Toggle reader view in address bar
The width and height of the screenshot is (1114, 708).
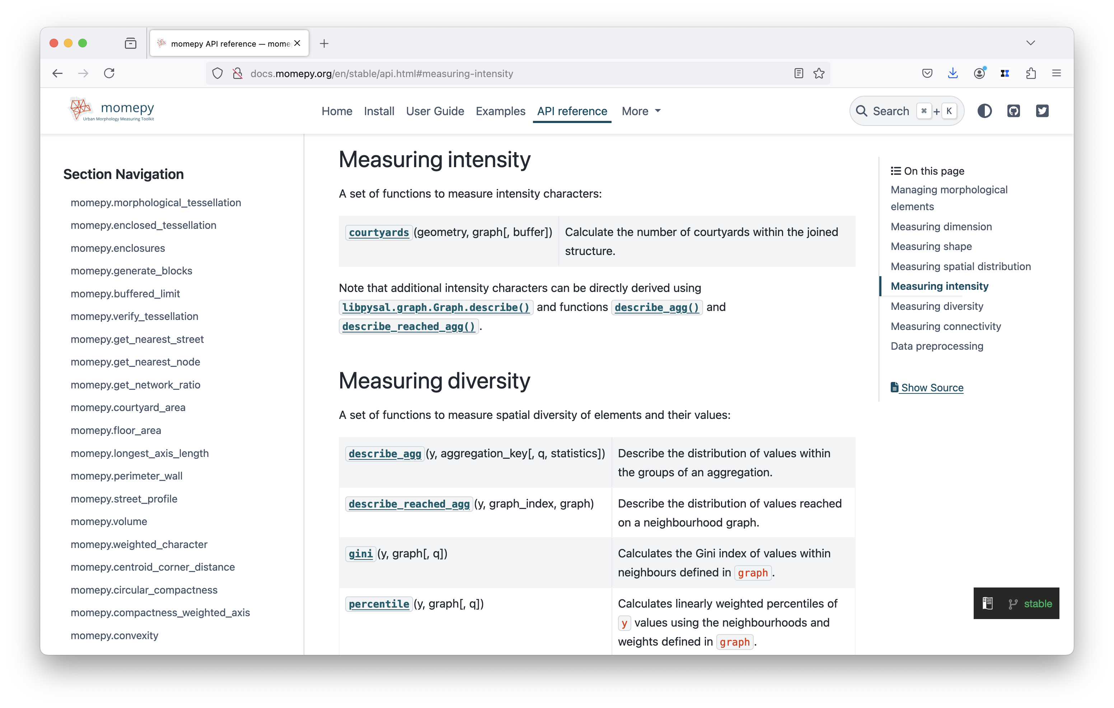point(799,74)
